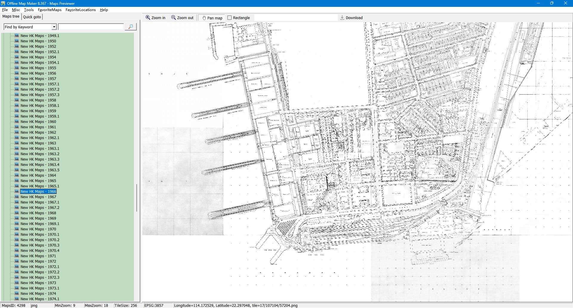
Task: Switch to the Maps tree tab
Action: 11,17
